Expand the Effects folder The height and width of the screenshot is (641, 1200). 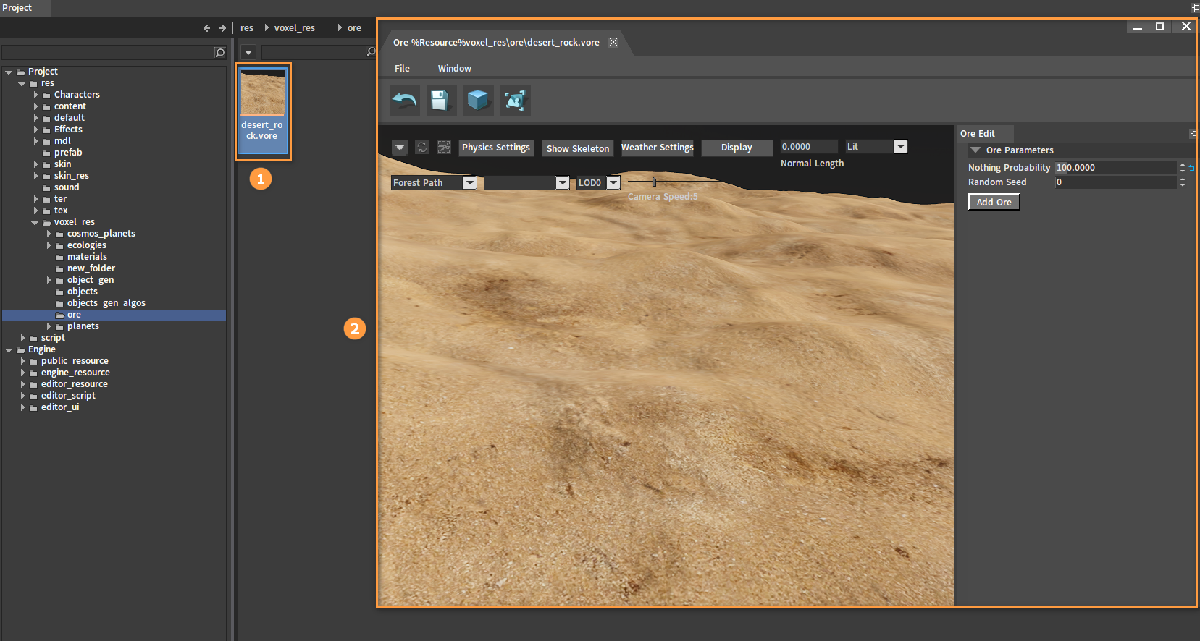[35, 130]
